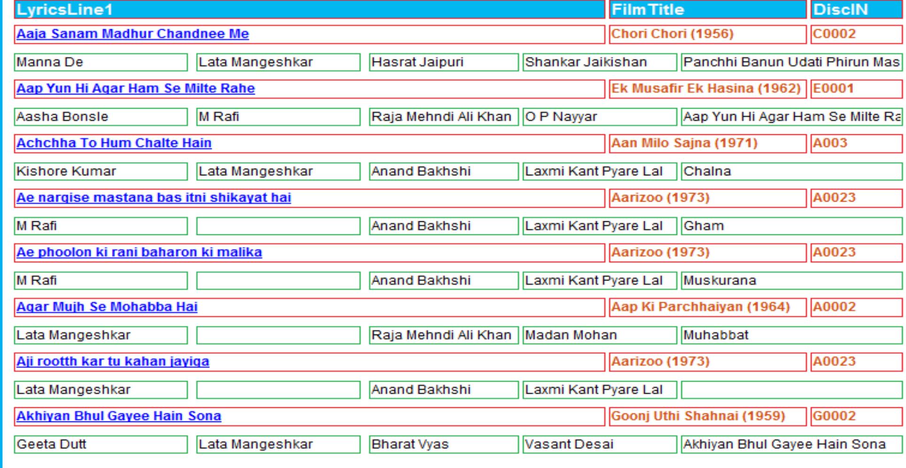
Task: Select the O P Nayyar composer field
Action: [x=599, y=117]
